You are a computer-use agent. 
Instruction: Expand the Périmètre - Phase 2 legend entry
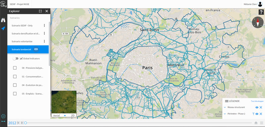[225, 114]
